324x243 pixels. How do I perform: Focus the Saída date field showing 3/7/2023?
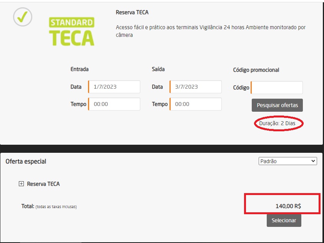tap(196, 87)
